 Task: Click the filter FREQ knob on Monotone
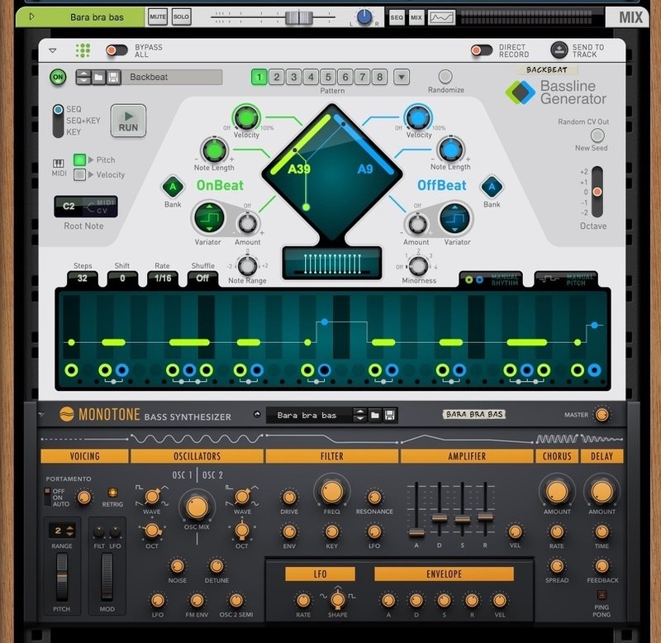click(x=332, y=492)
